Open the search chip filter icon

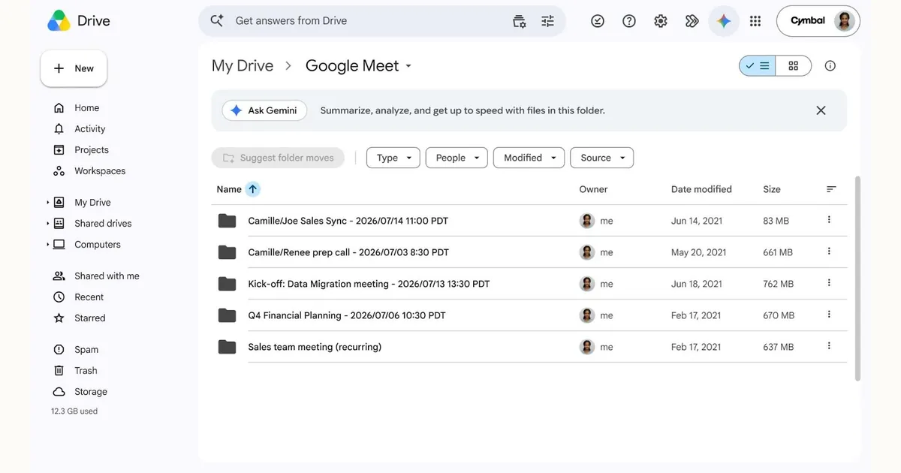(x=519, y=21)
